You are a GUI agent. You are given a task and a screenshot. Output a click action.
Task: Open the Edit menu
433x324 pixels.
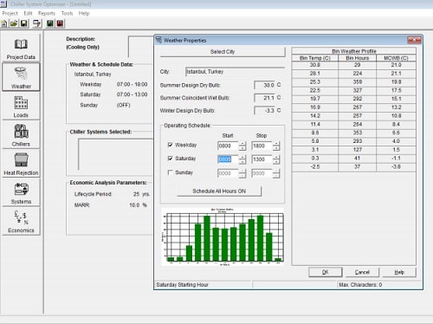coord(28,13)
